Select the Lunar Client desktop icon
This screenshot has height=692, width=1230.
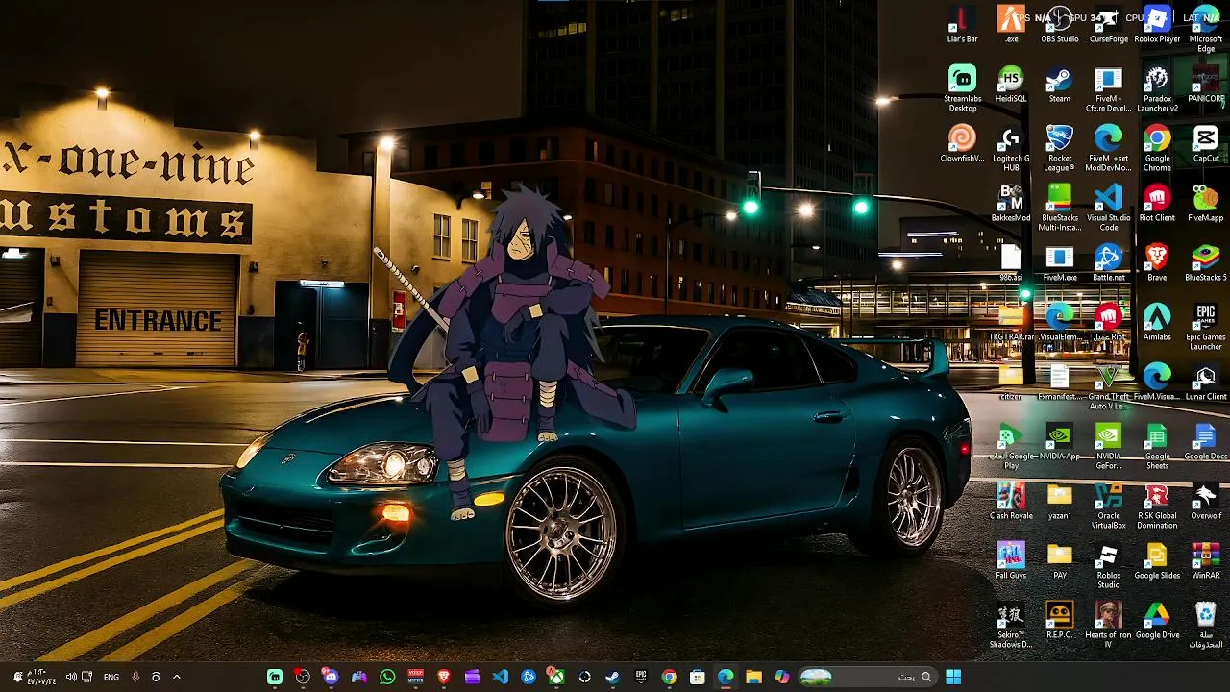pos(1206,383)
